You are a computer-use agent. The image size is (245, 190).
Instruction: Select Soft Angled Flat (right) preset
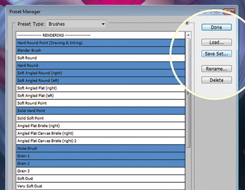(x=100, y=88)
